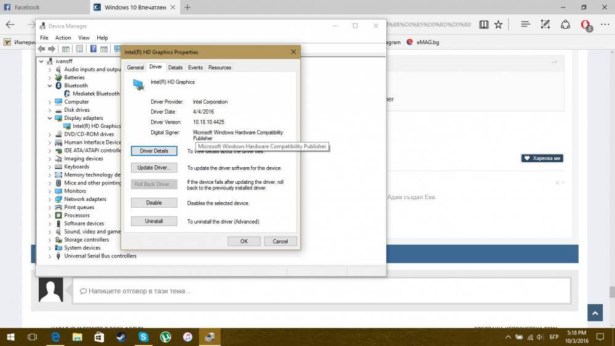615x346 pixels.
Task: Click the Харесва ми like button
Action: pyautogui.click(x=542, y=159)
